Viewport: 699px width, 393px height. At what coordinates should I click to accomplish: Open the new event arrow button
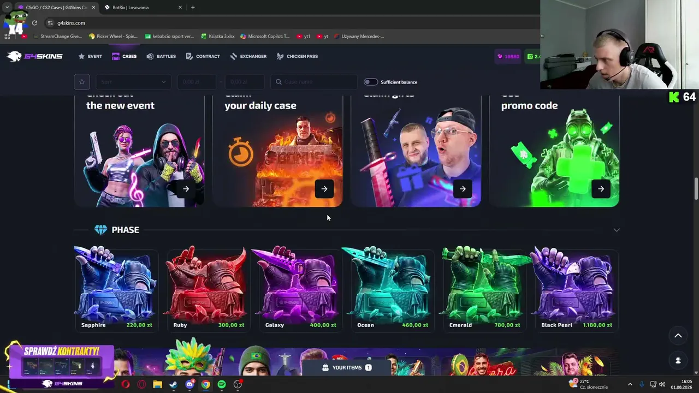point(186,189)
